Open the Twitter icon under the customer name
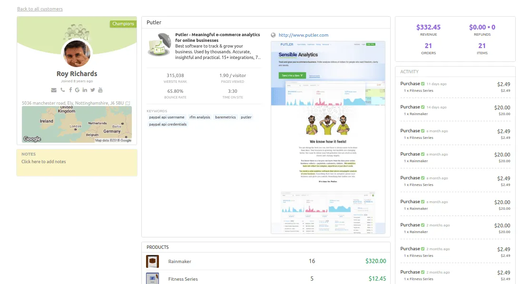The height and width of the screenshot is (284, 531). click(92, 90)
